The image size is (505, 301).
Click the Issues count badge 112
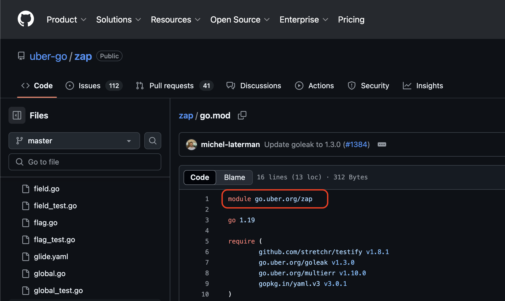[114, 86]
